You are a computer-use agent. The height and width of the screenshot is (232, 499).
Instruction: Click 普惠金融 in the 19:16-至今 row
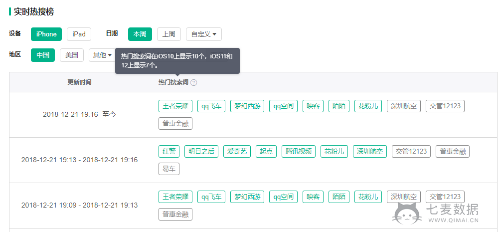[x=175, y=124]
